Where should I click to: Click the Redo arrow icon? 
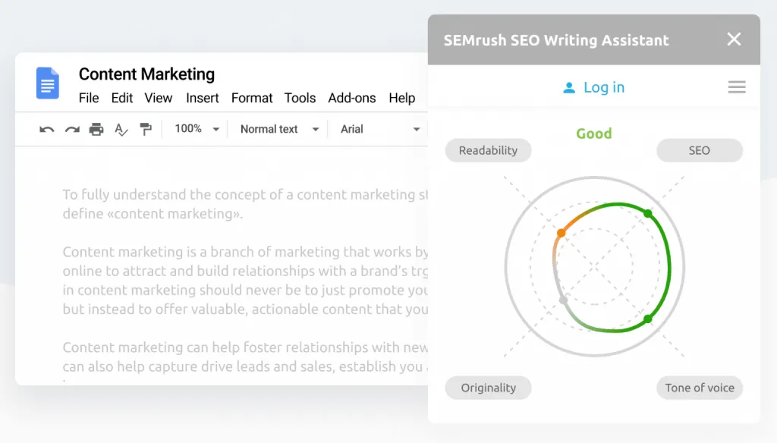72,130
